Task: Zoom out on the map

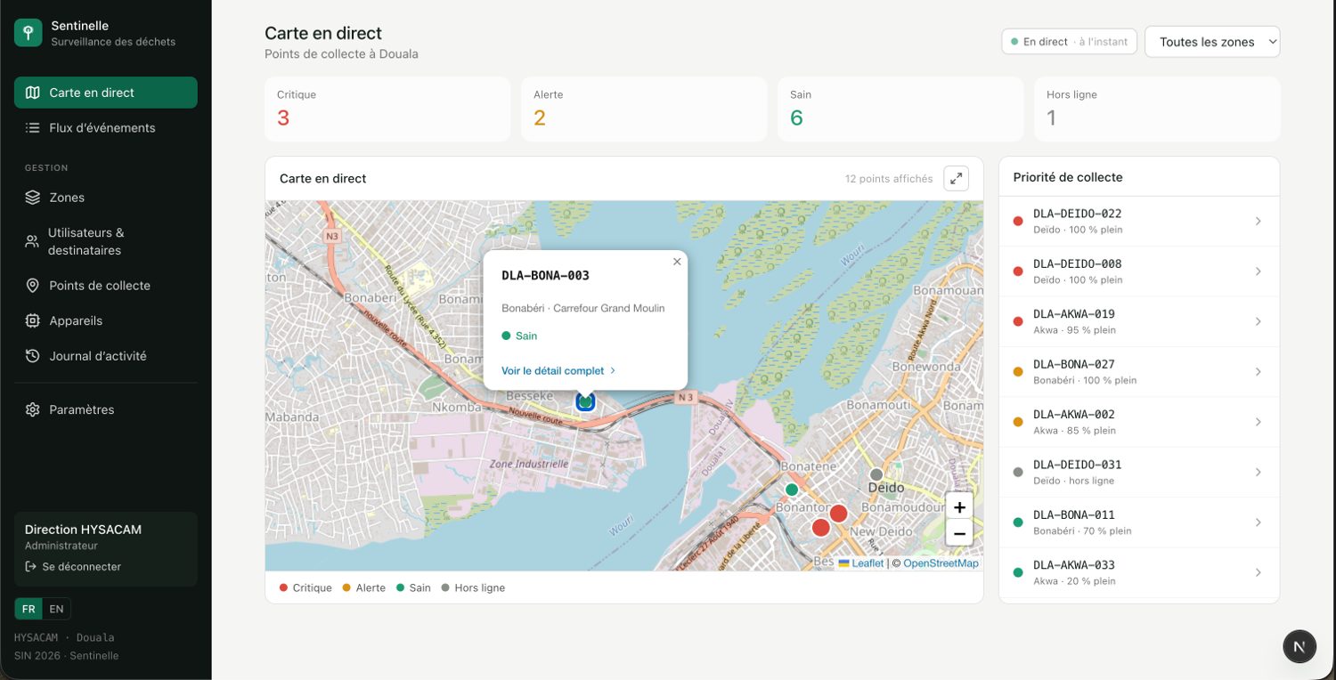Action: tap(959, 534)
